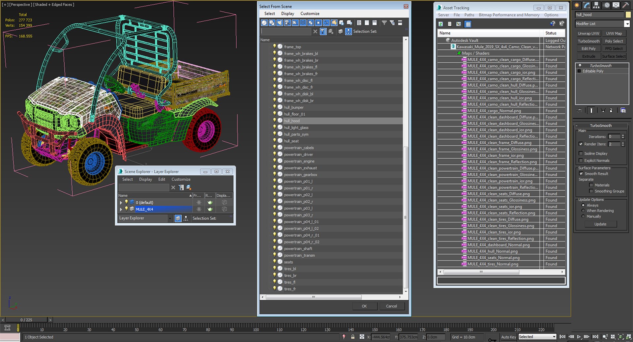Go to End frame playback button
The image size is (633, 342).
(x=595, y=337)
